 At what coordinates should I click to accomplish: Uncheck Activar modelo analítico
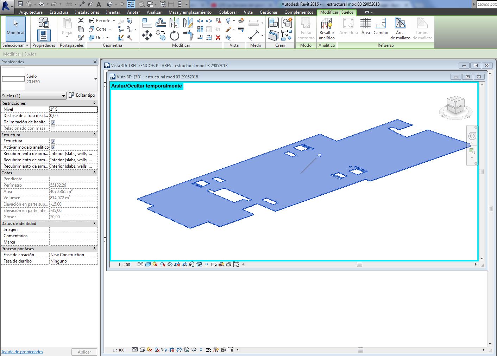coord(53,147)
